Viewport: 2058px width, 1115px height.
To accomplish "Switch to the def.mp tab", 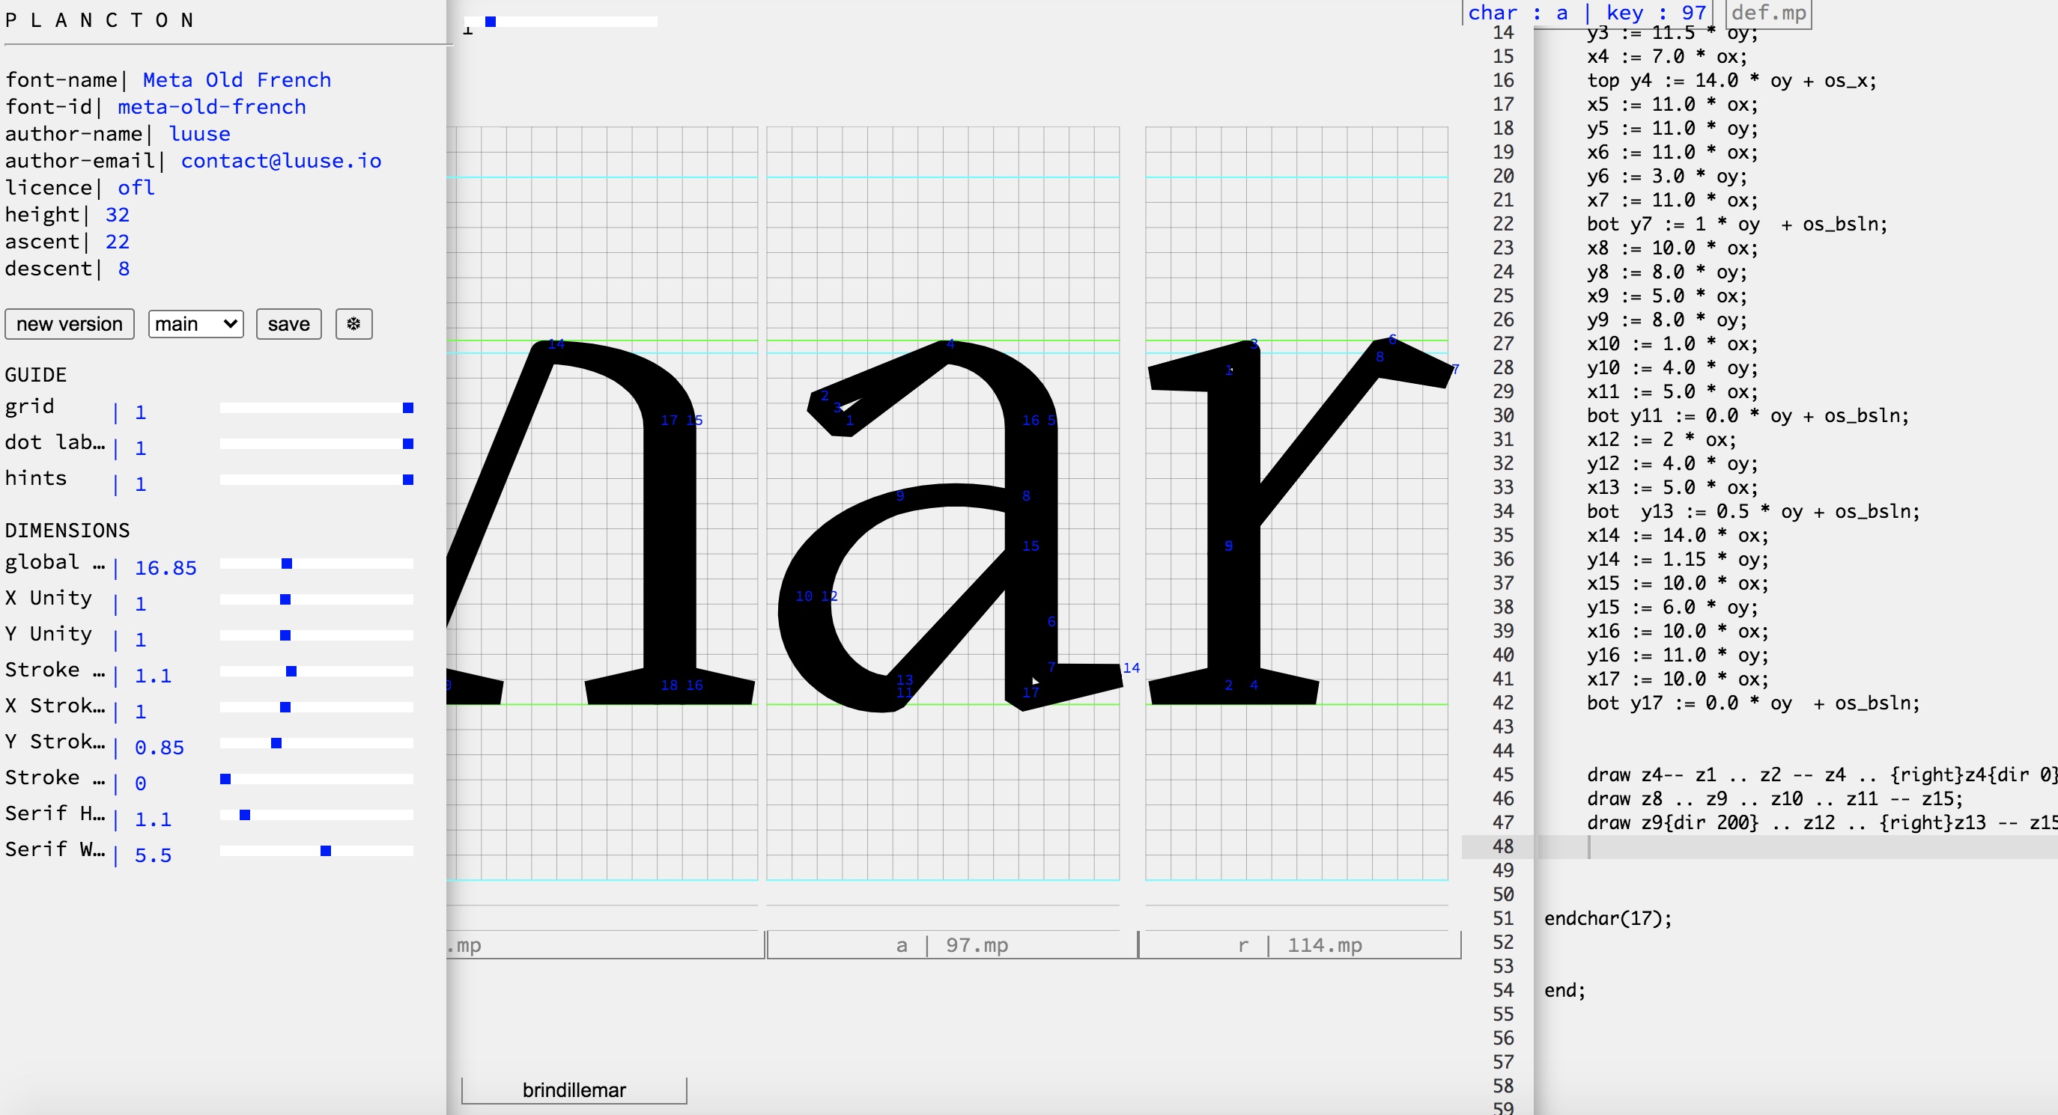I will (x=1768, y=13).
